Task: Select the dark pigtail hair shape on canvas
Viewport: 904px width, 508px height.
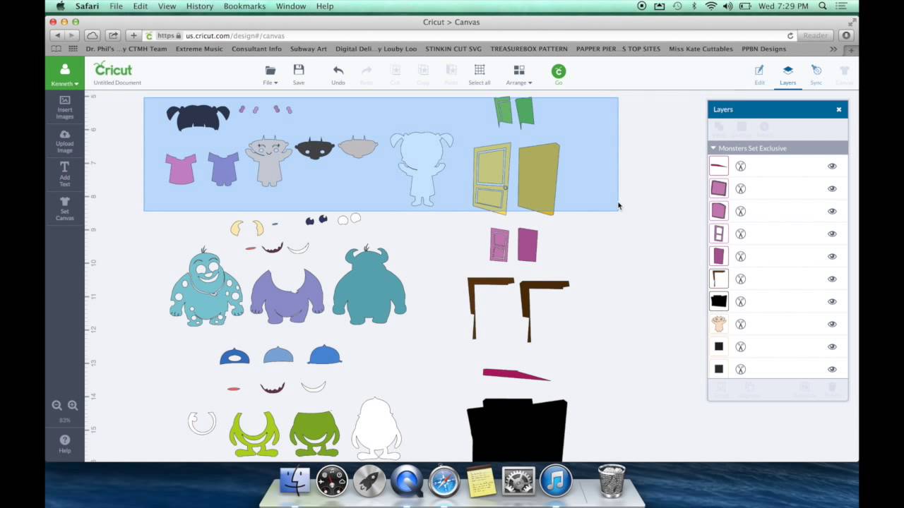Action: [x=198, y=117]
